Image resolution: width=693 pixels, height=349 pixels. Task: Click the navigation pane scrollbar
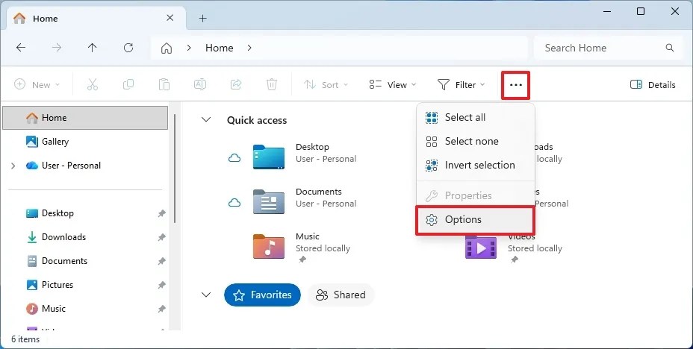(175, 168)
